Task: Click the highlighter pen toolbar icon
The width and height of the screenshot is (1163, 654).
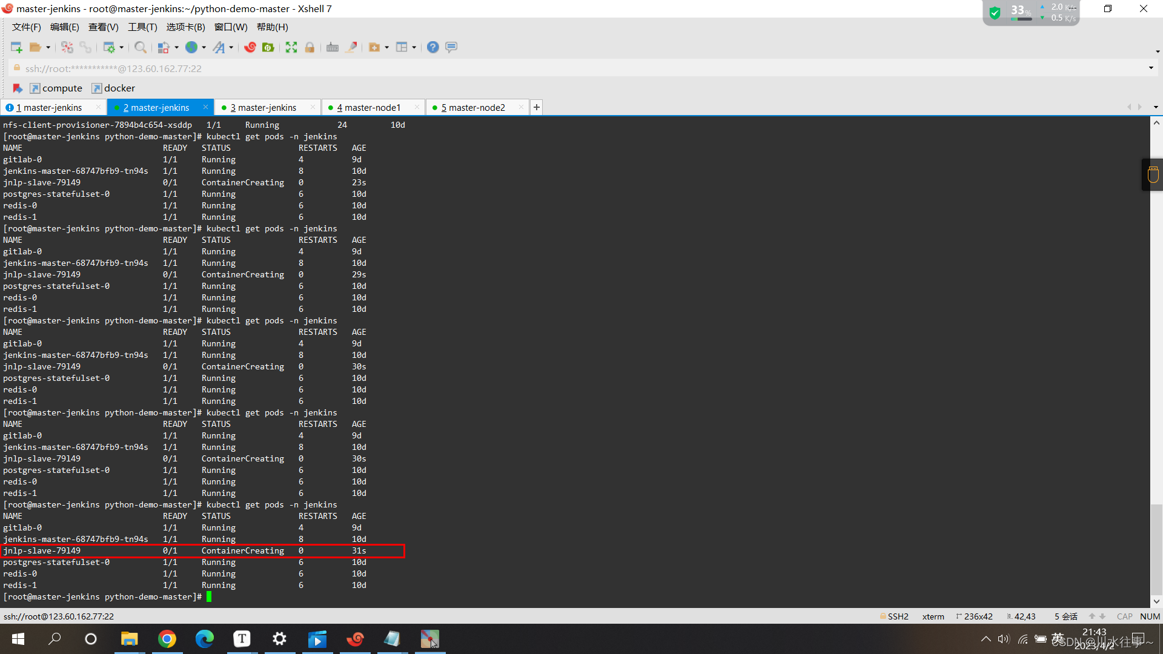Action: click(x=351, y=47)
